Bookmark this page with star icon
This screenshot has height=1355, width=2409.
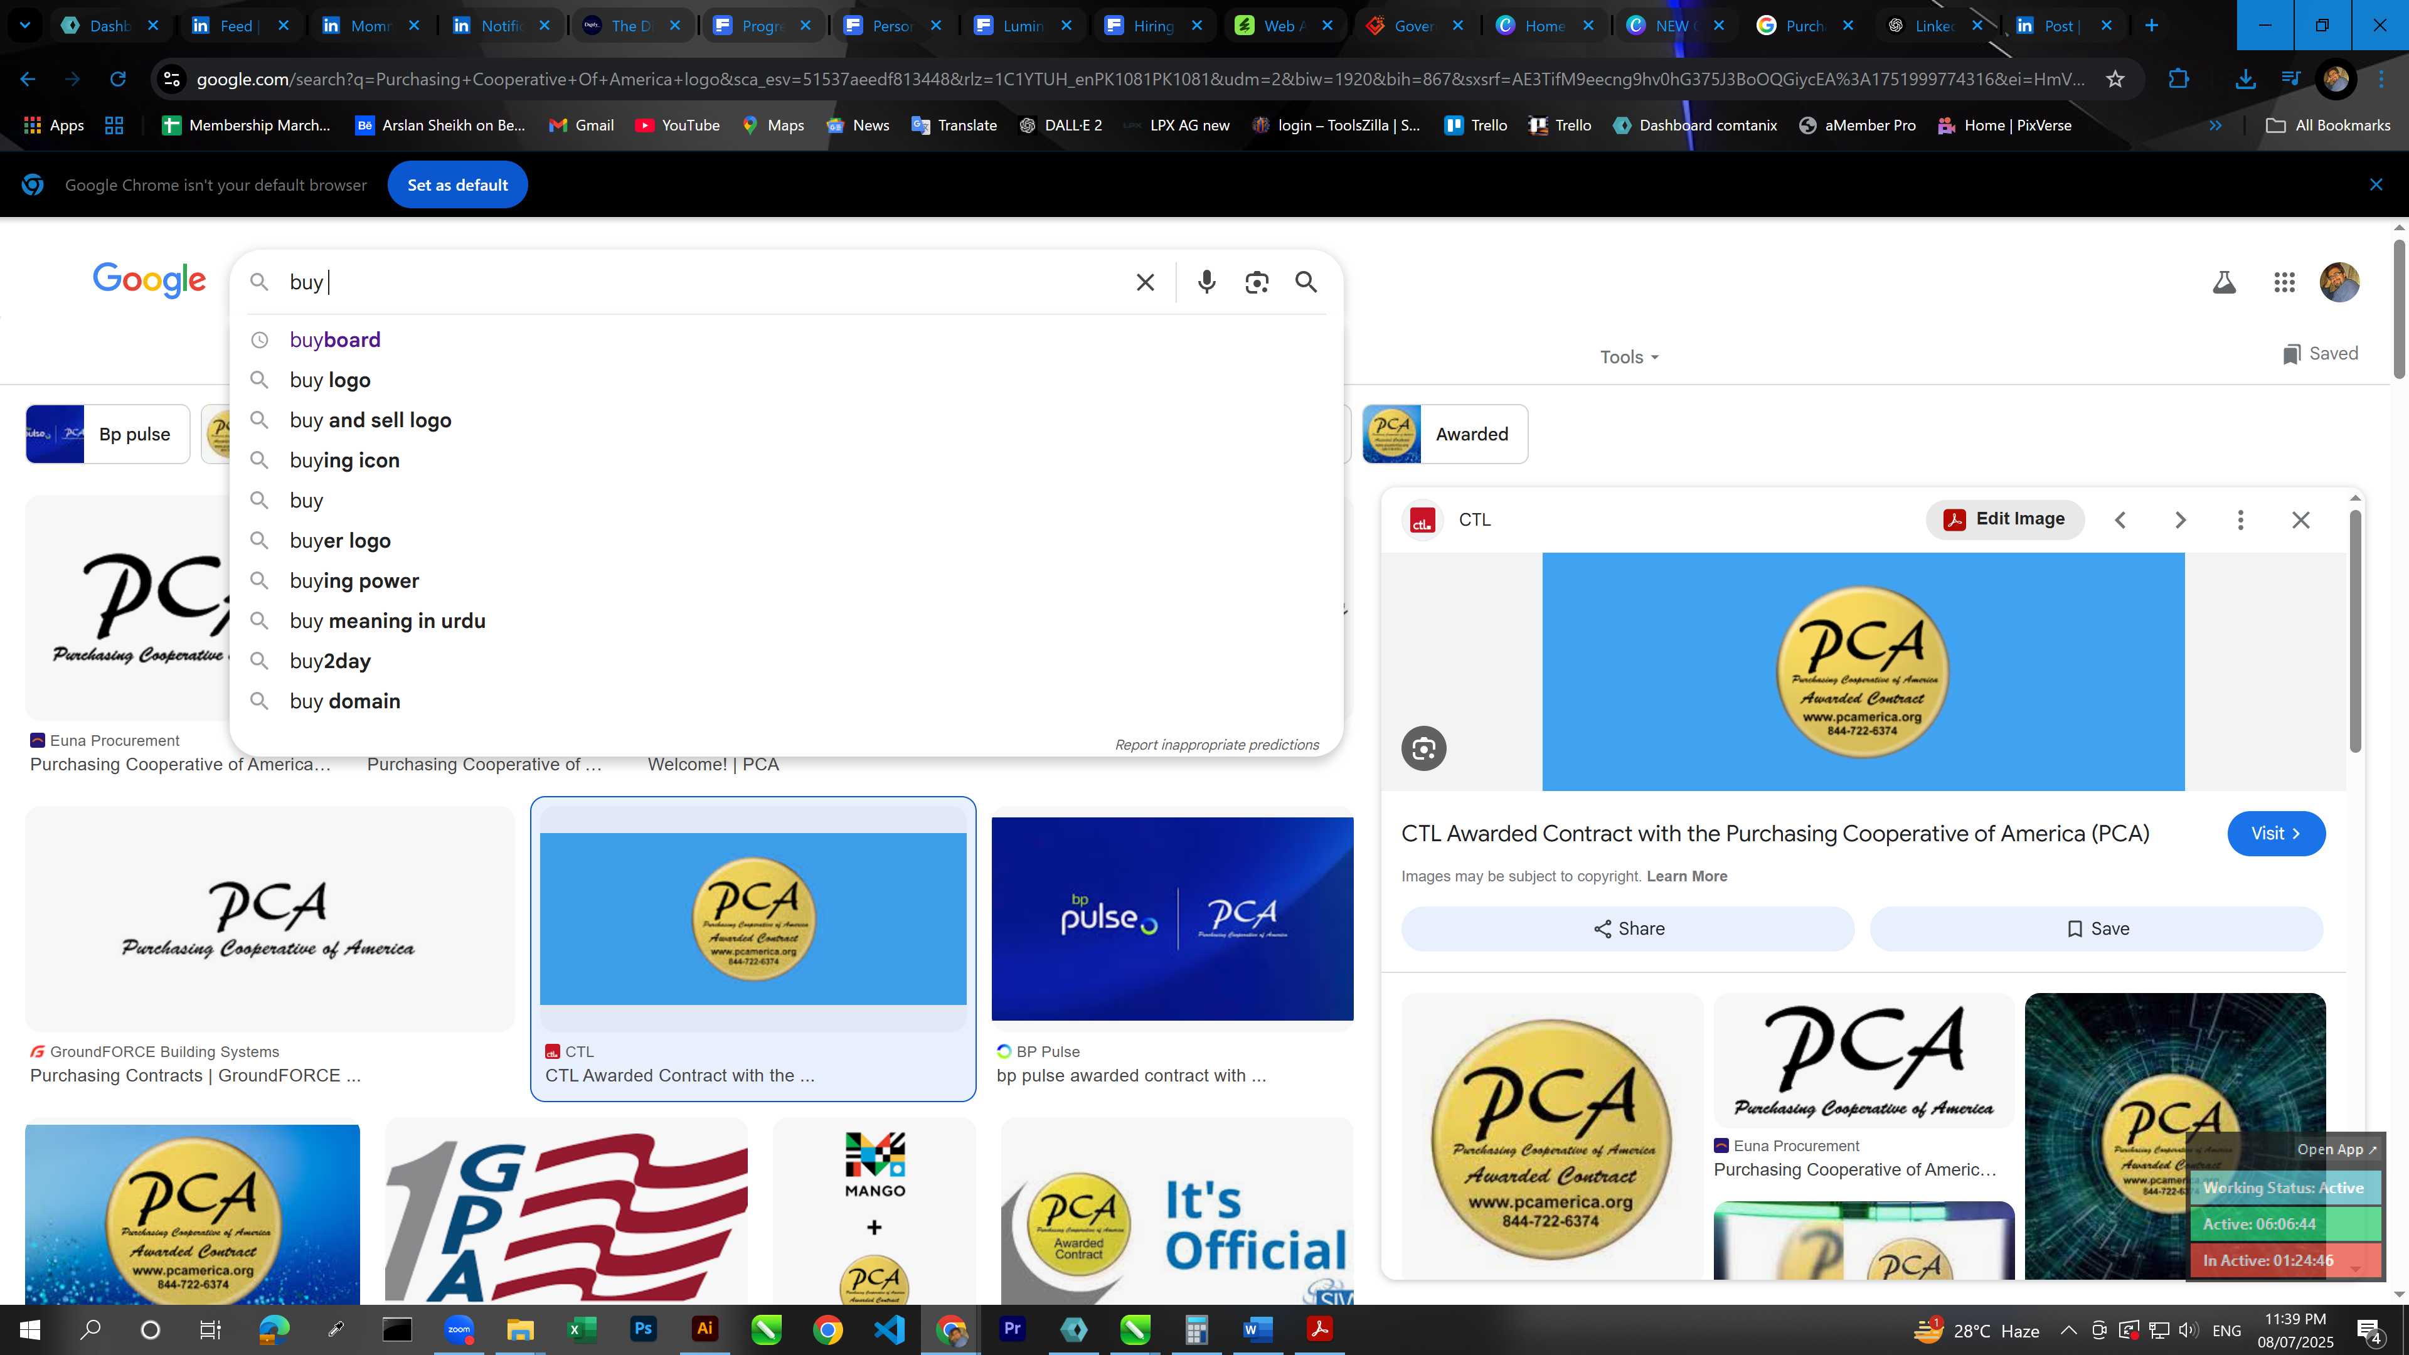coord(2115,78)
